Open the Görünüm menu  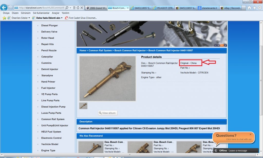pyautogui.click(x=26, y=13)
